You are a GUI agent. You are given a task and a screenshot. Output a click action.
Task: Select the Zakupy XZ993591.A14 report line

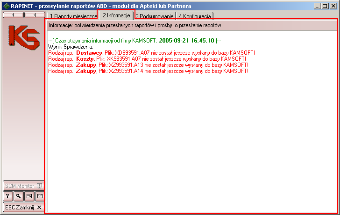pos(148,71)
